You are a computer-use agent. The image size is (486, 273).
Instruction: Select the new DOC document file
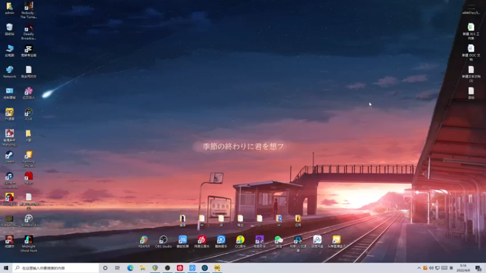point(471,53)
